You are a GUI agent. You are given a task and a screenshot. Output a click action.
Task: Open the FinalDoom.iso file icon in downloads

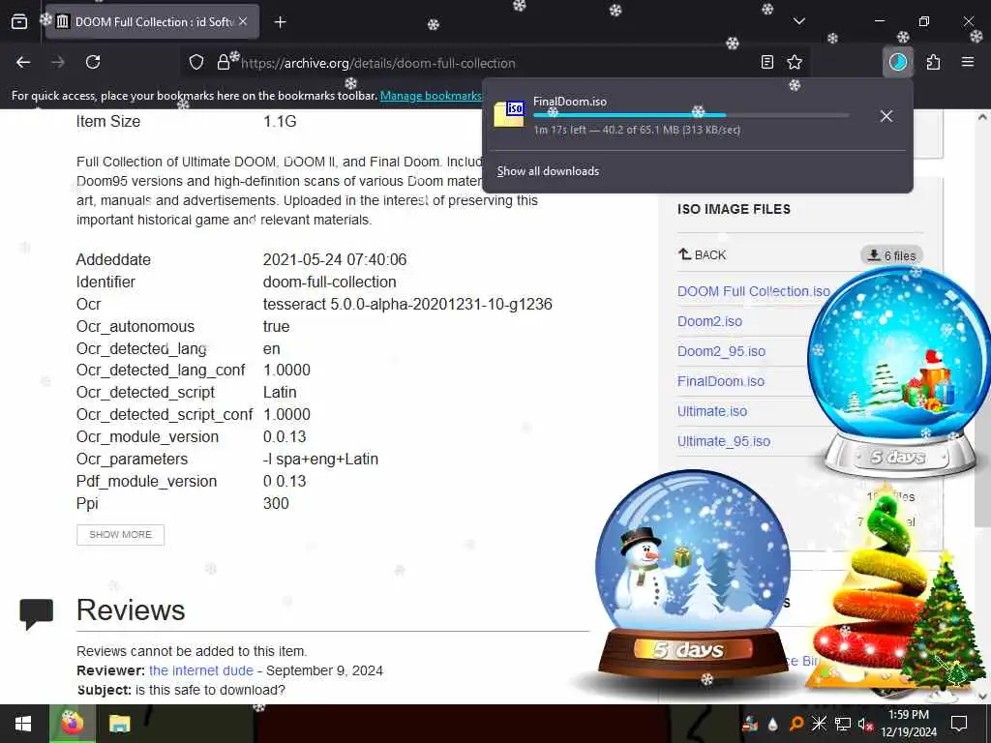[x=509, y=114]
